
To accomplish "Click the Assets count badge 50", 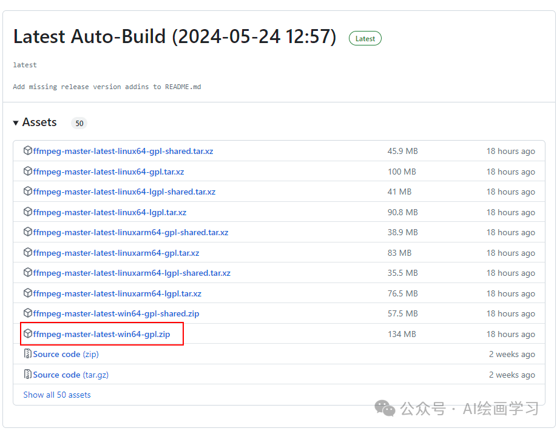I will 79,123.
